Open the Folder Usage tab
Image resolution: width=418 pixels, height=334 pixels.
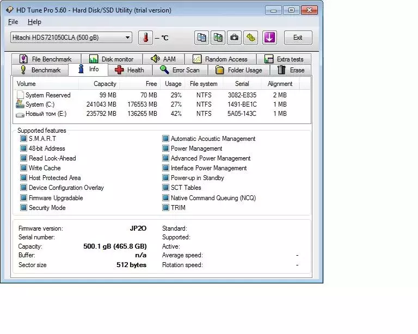[x=239, y=70]
